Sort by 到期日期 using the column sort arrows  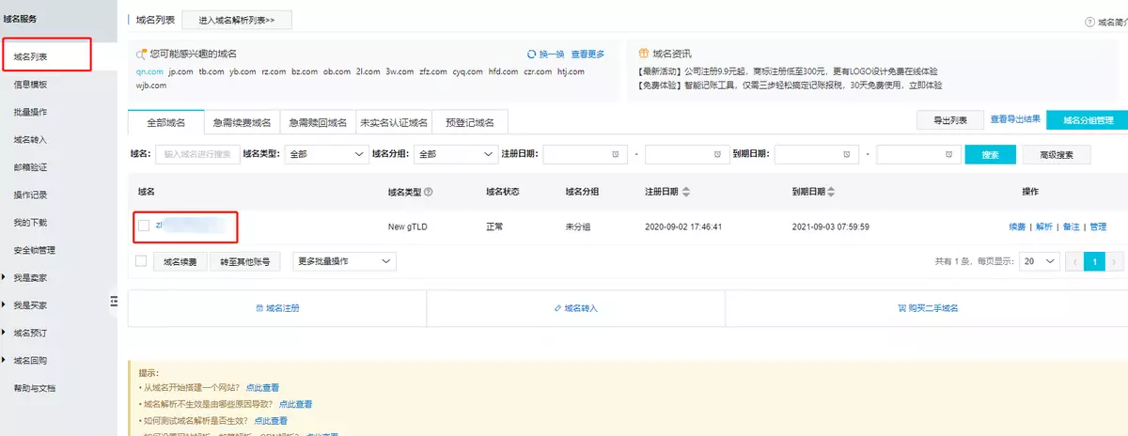tap(833, 192)
